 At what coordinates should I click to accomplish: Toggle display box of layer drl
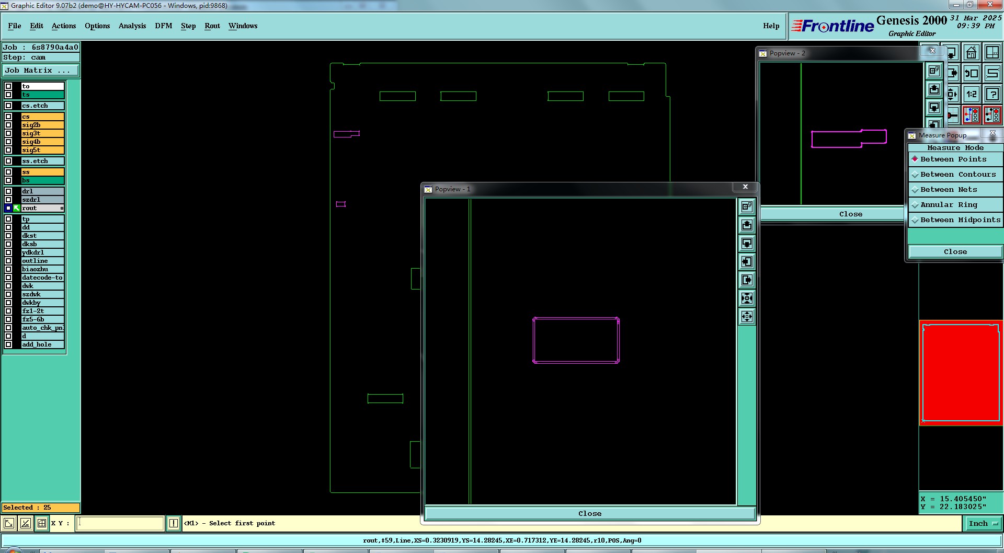pos(8,191)
